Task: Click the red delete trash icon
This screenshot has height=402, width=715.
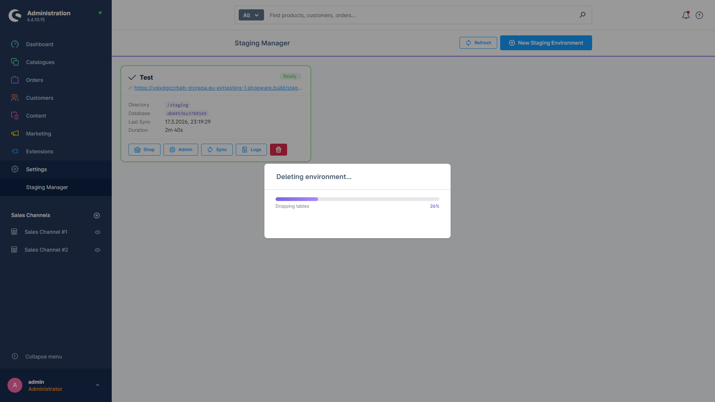Action: (278, 150)
